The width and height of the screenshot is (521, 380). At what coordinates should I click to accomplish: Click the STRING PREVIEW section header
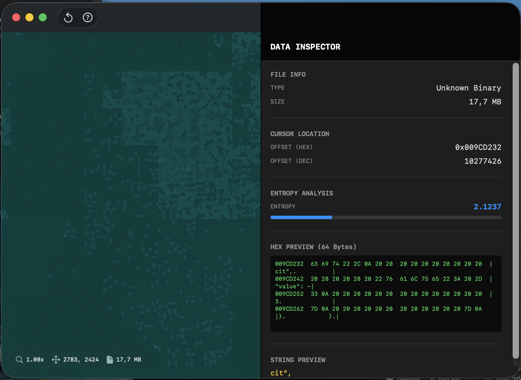coord(298,360)
